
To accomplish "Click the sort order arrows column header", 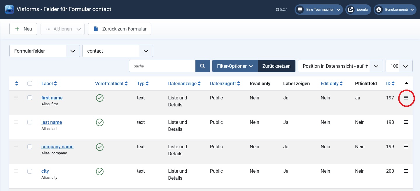I will pos(17,84).
